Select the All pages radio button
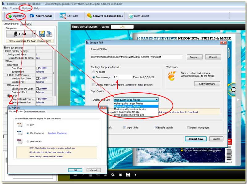Image resolution: width=247 pixels, height=184 pixels. (x=93, y=72)
